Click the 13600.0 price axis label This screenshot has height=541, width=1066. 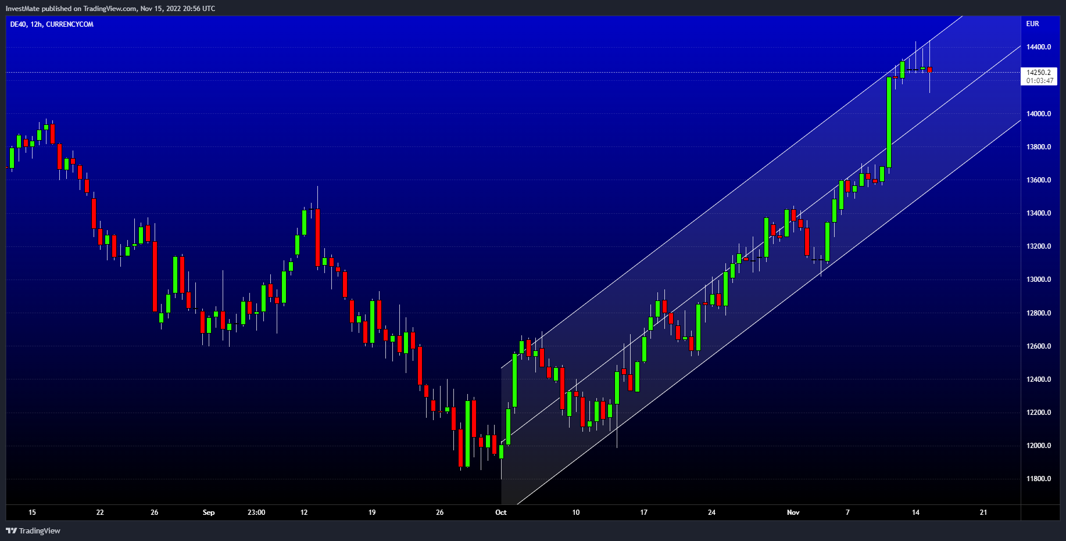pos(1039,180)
